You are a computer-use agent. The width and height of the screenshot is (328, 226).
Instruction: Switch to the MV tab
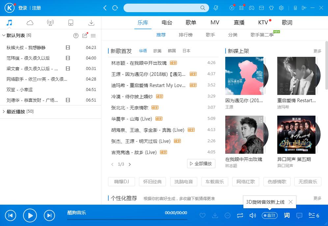215,23
